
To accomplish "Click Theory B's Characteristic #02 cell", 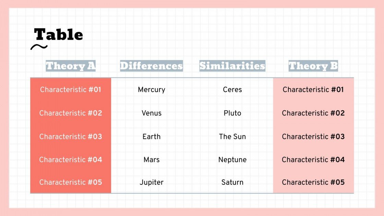I will pyautogui.click(x=313, y=113).
